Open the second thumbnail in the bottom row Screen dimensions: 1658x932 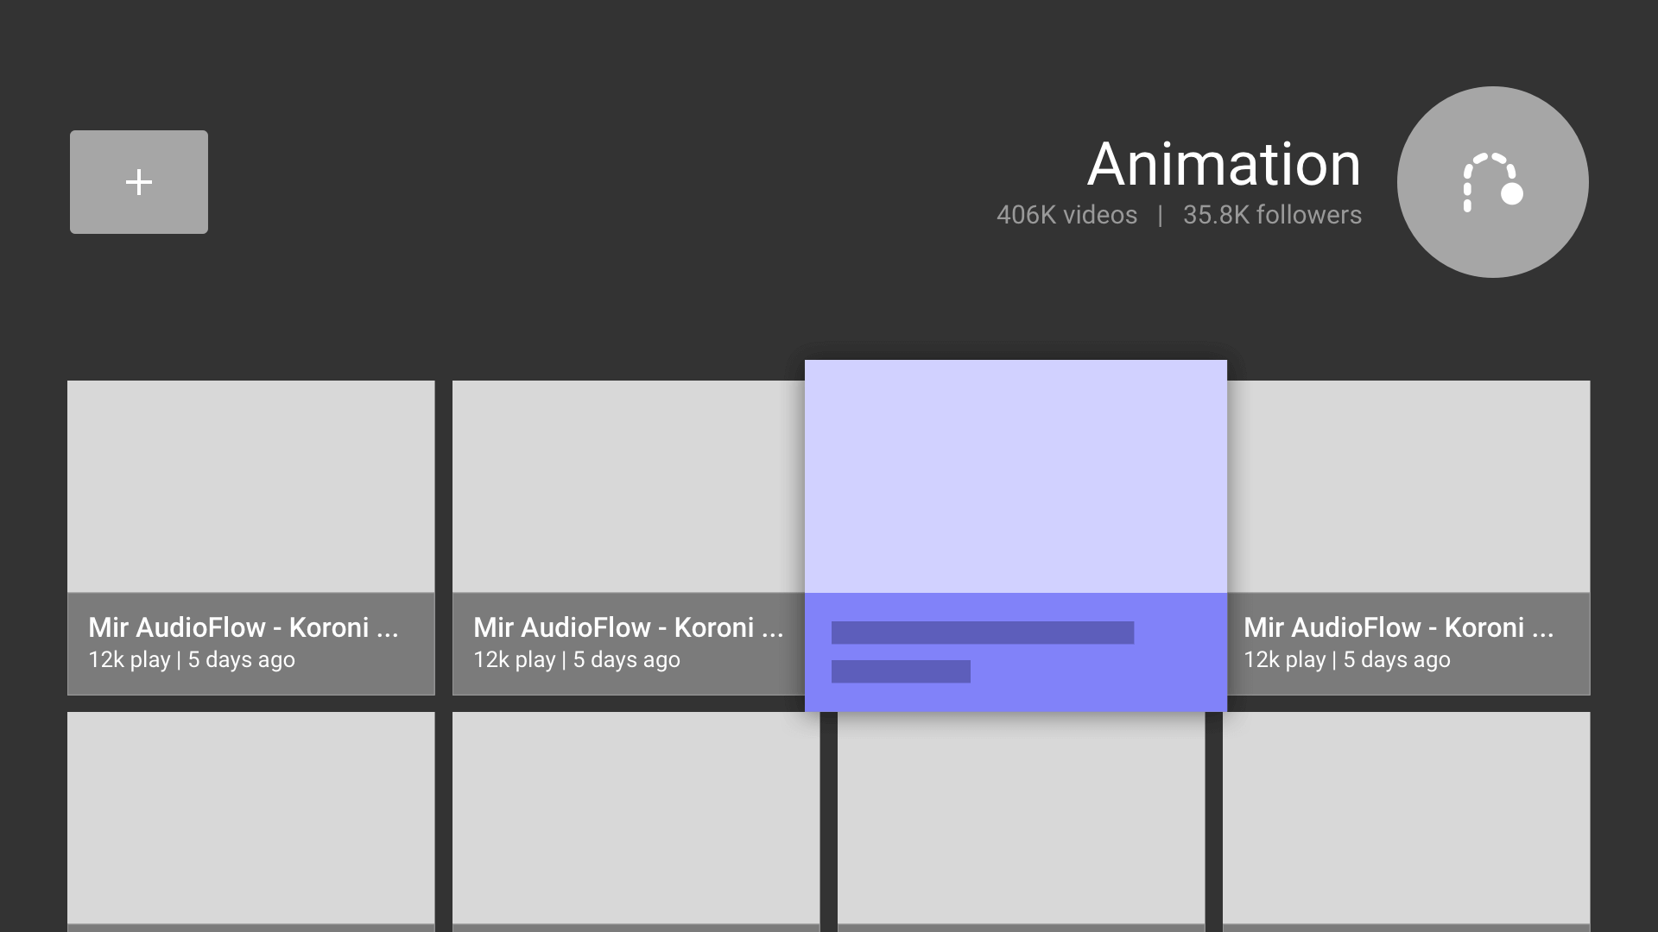pyautogui.click(x=636, y=818)
